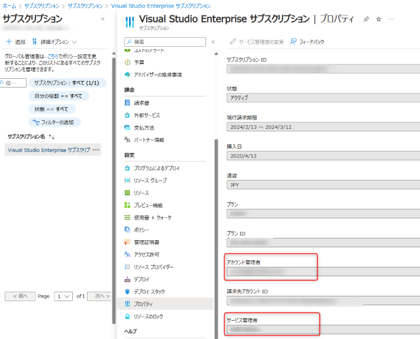Collapse the left subscriptions panel with chevron
420x339 pixels.
[103, 19]
